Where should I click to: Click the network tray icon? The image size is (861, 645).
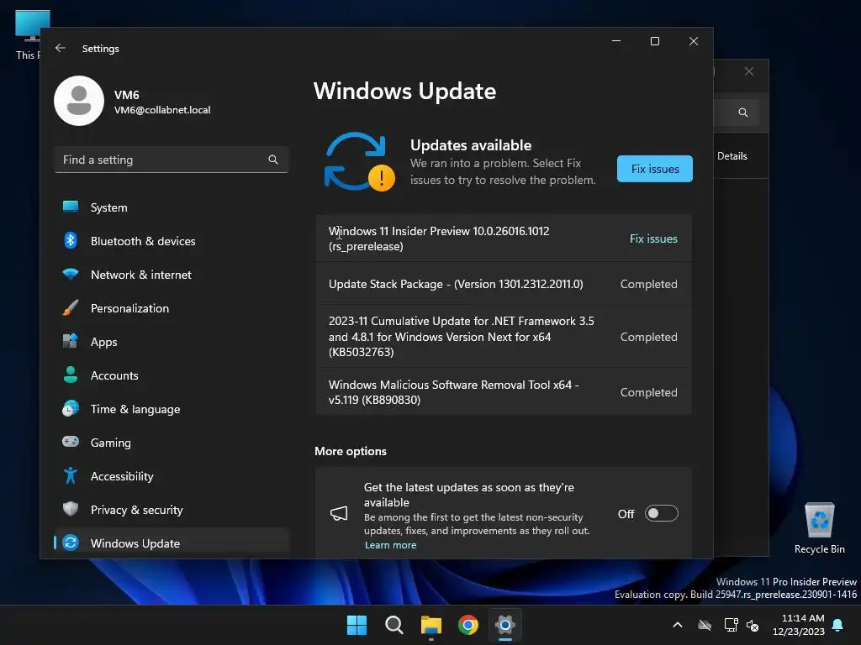(731, 625)
